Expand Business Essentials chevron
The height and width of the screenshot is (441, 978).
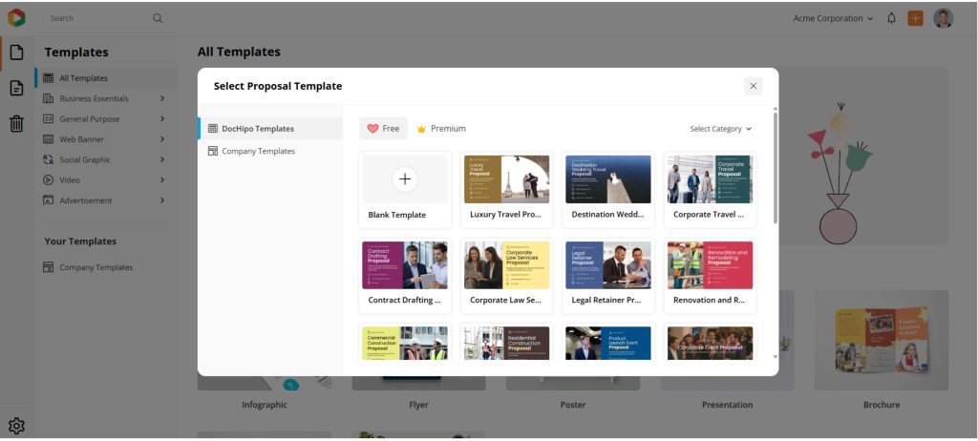click(162, 98)
